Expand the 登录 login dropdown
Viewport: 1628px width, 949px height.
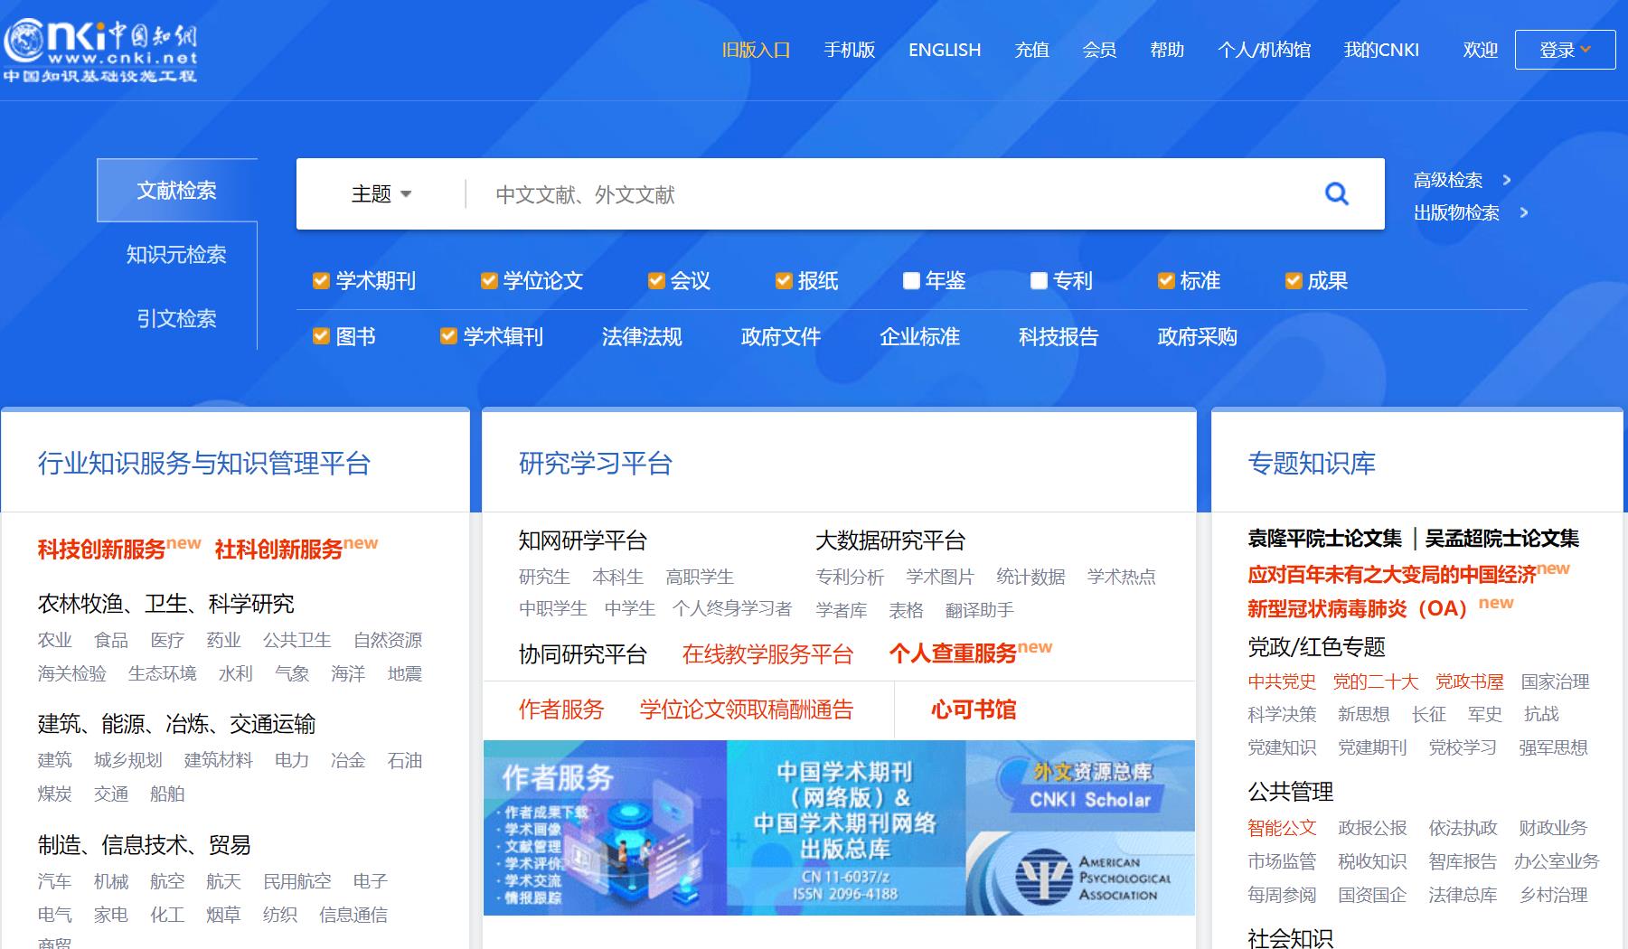tap(1565, 50)
